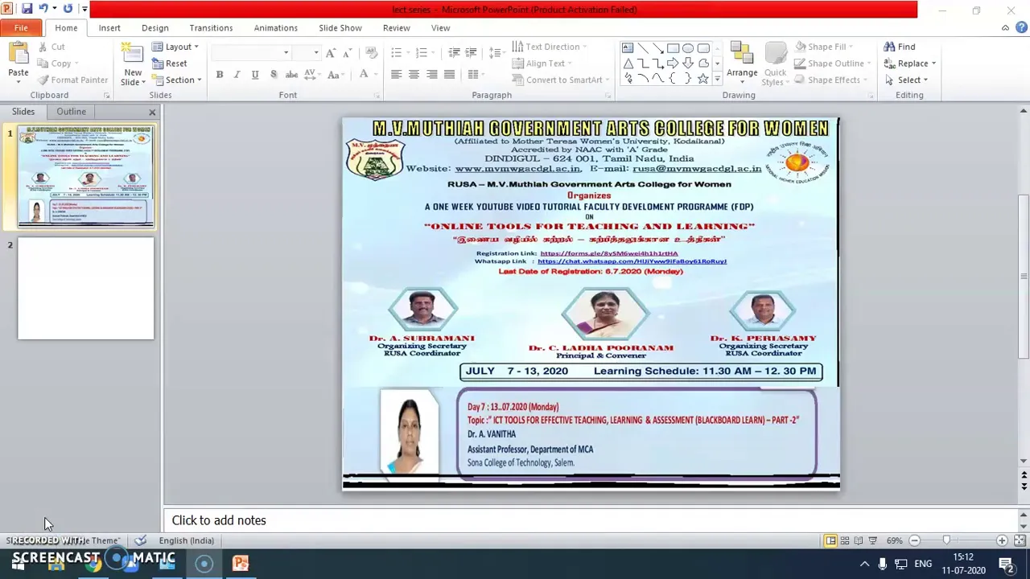
Task: Open Replace options
Action: pyautogui.click(x=909, y=64)
